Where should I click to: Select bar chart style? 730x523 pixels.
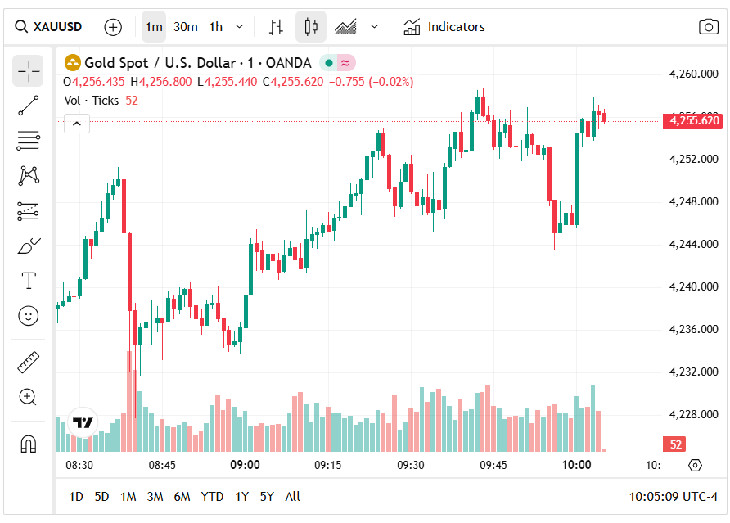(x=277, y=27)
